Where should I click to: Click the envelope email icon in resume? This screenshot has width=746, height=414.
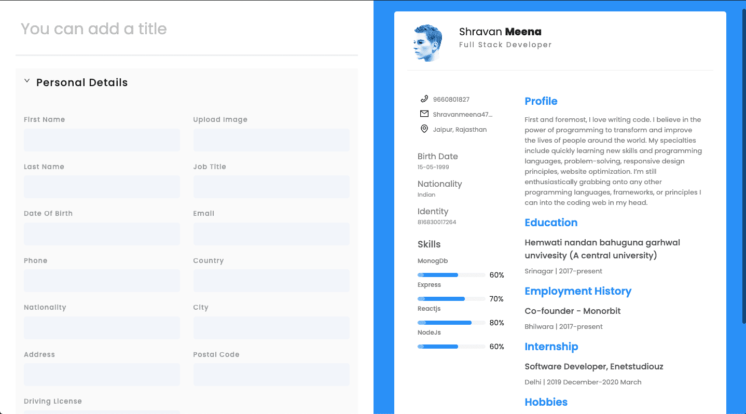[x=424, y=114]
